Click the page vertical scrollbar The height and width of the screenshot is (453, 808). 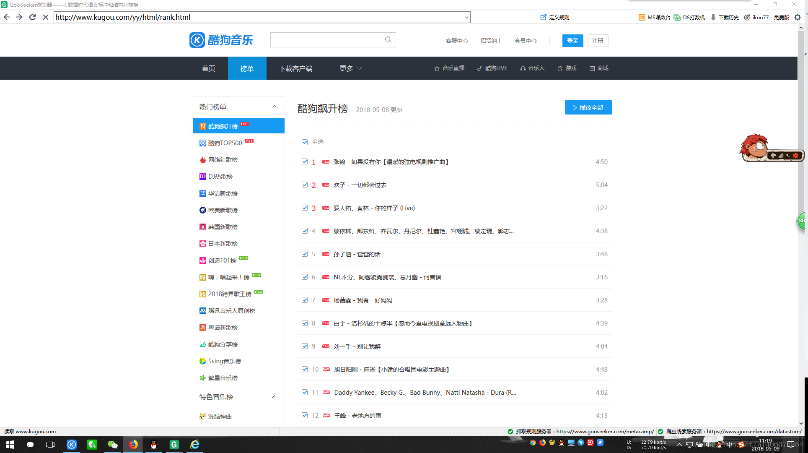pos(801,226)
